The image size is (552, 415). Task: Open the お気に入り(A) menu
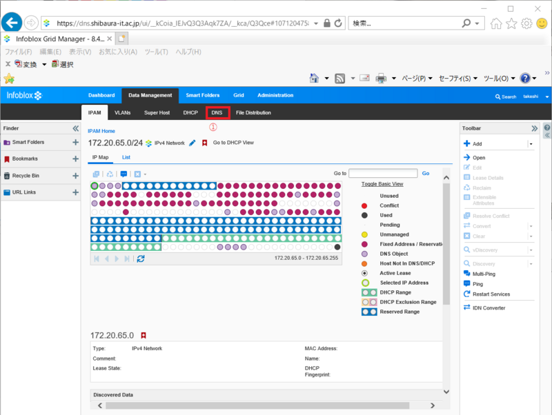[x=118, y=52]
